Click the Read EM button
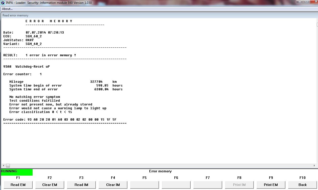This screenshot has height=190, width=318. pos(18,185)
